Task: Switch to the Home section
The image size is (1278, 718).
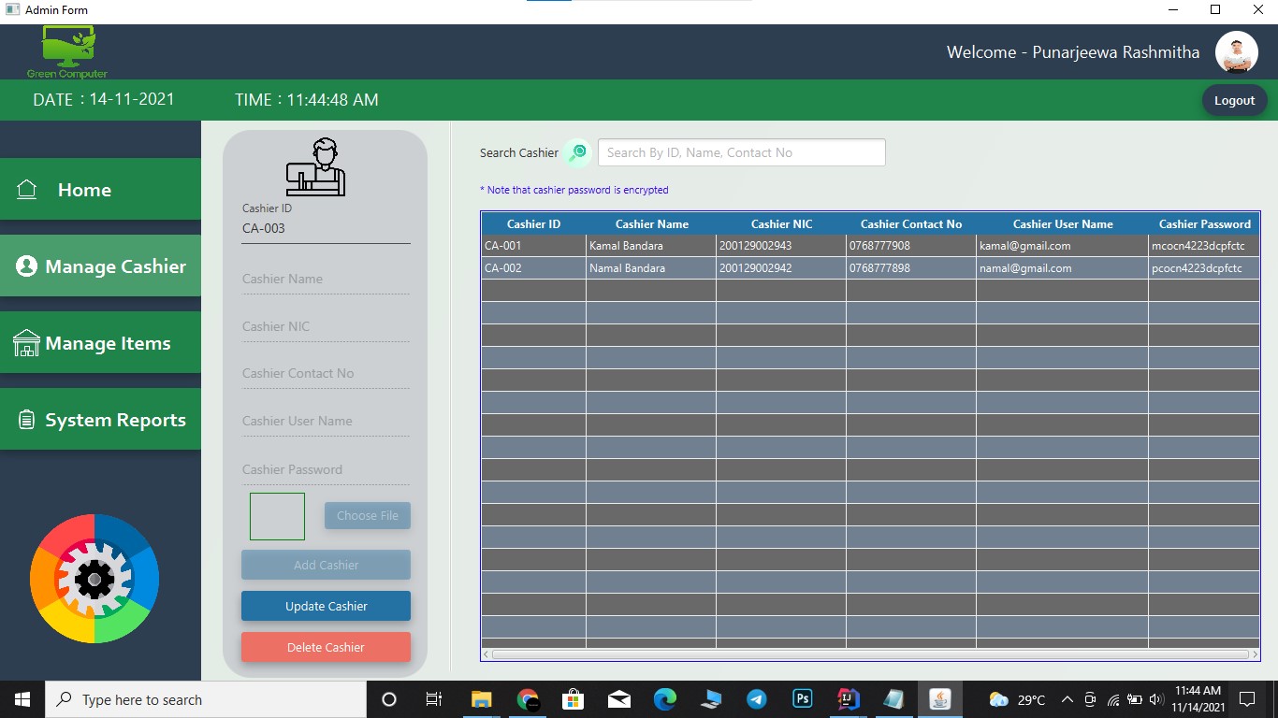Action: pos(84,189)
